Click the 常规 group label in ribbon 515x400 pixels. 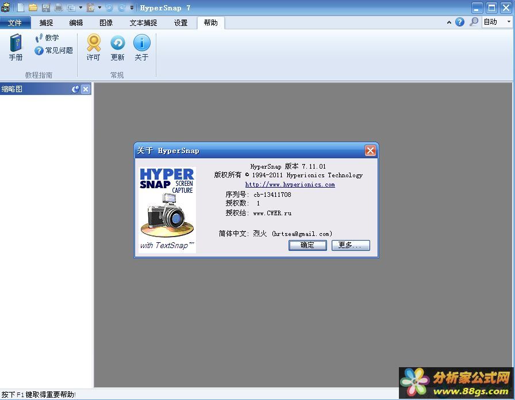pos(117,75)
